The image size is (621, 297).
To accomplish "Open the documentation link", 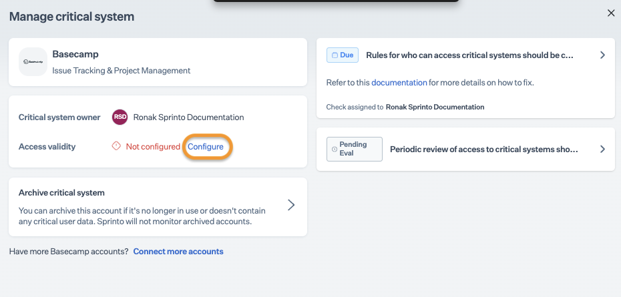I will (399, 83).
